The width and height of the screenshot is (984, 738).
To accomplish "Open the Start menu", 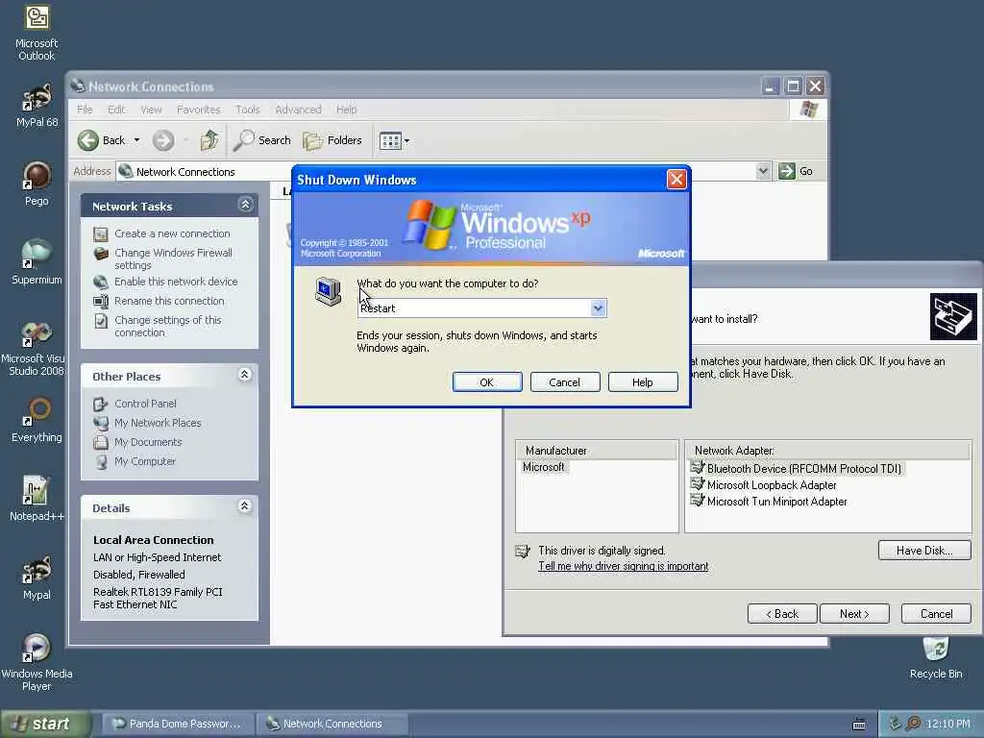I will 45,724.
